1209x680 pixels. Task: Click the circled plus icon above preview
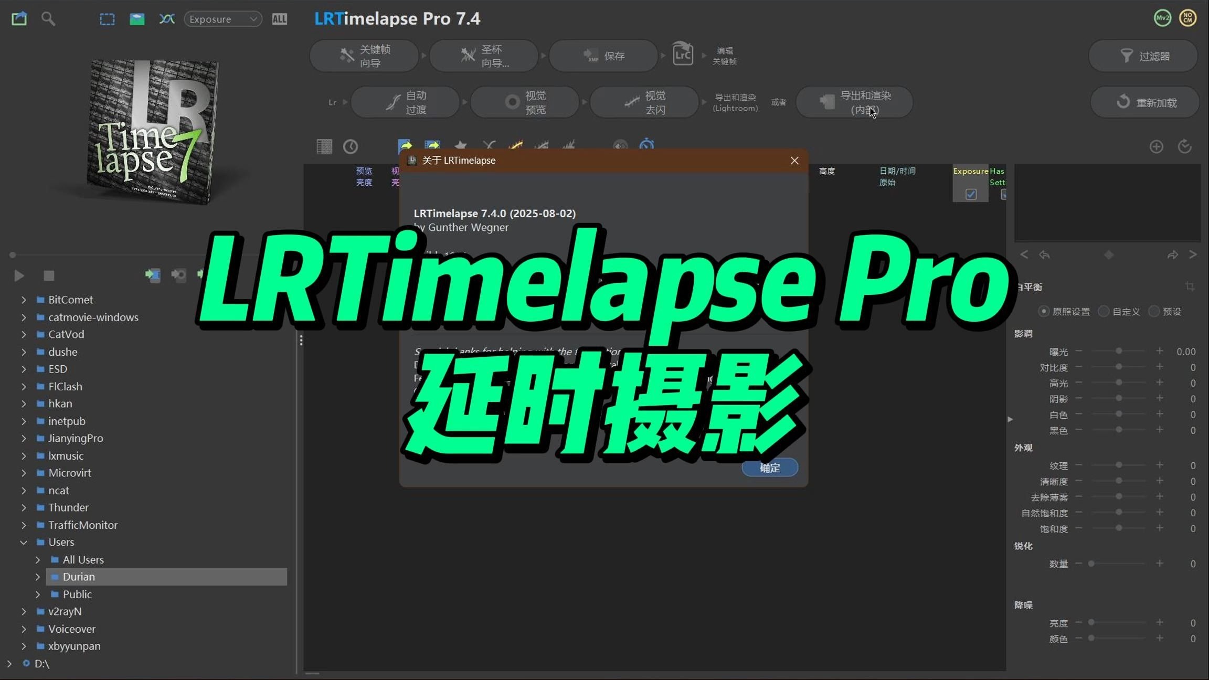click(1157, 146)
